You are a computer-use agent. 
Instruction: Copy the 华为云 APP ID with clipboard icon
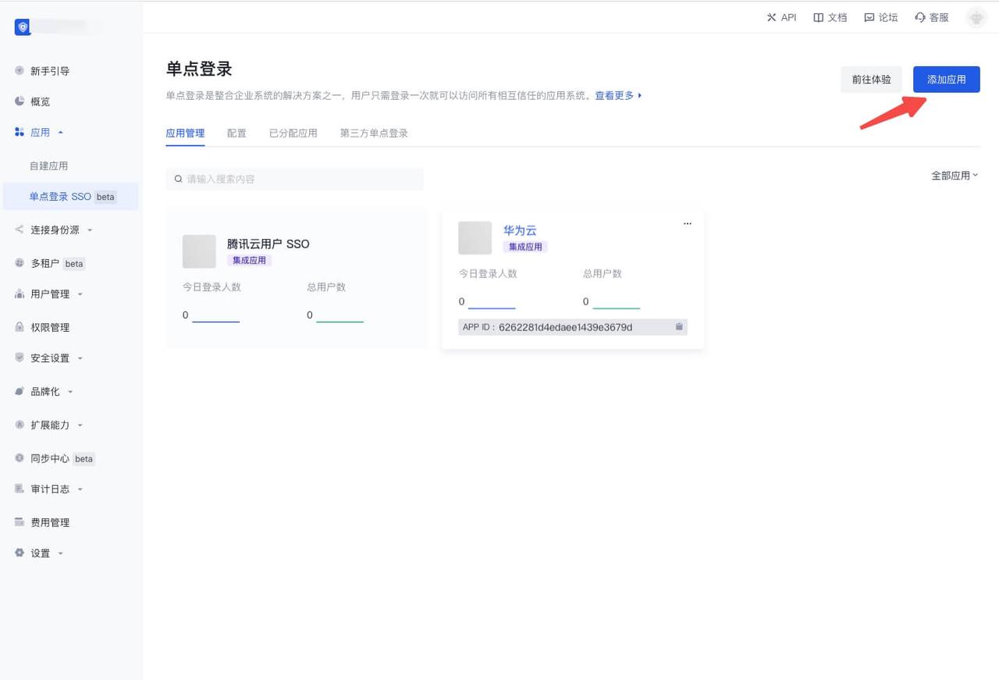click(x=679, y=327)
